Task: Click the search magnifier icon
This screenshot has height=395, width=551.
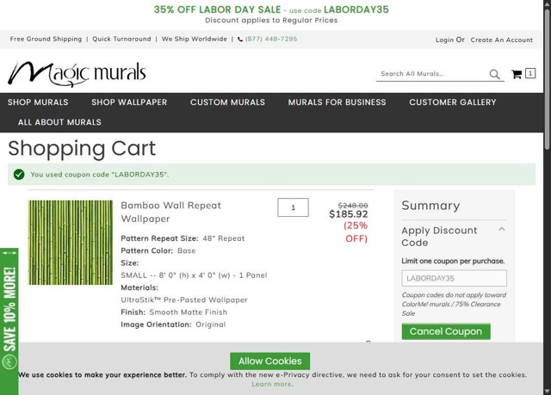Action: pyautogui.click(x=494, y=74)
